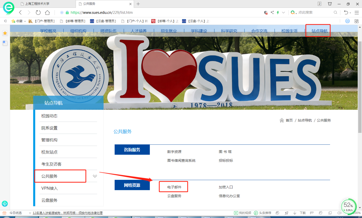Open the 【邮箱-管理员】 bookmark
This screenshot has width=362, height=218.
[x=73, y=21]
